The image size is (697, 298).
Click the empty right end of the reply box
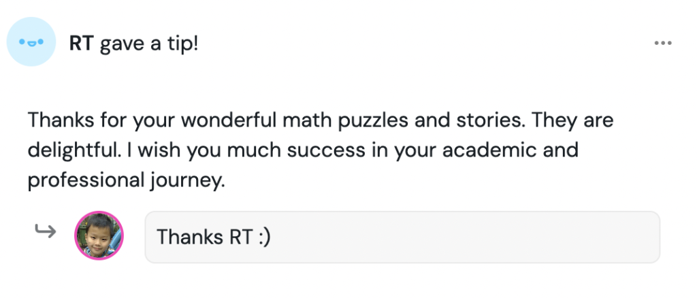[x=613, y=237]
